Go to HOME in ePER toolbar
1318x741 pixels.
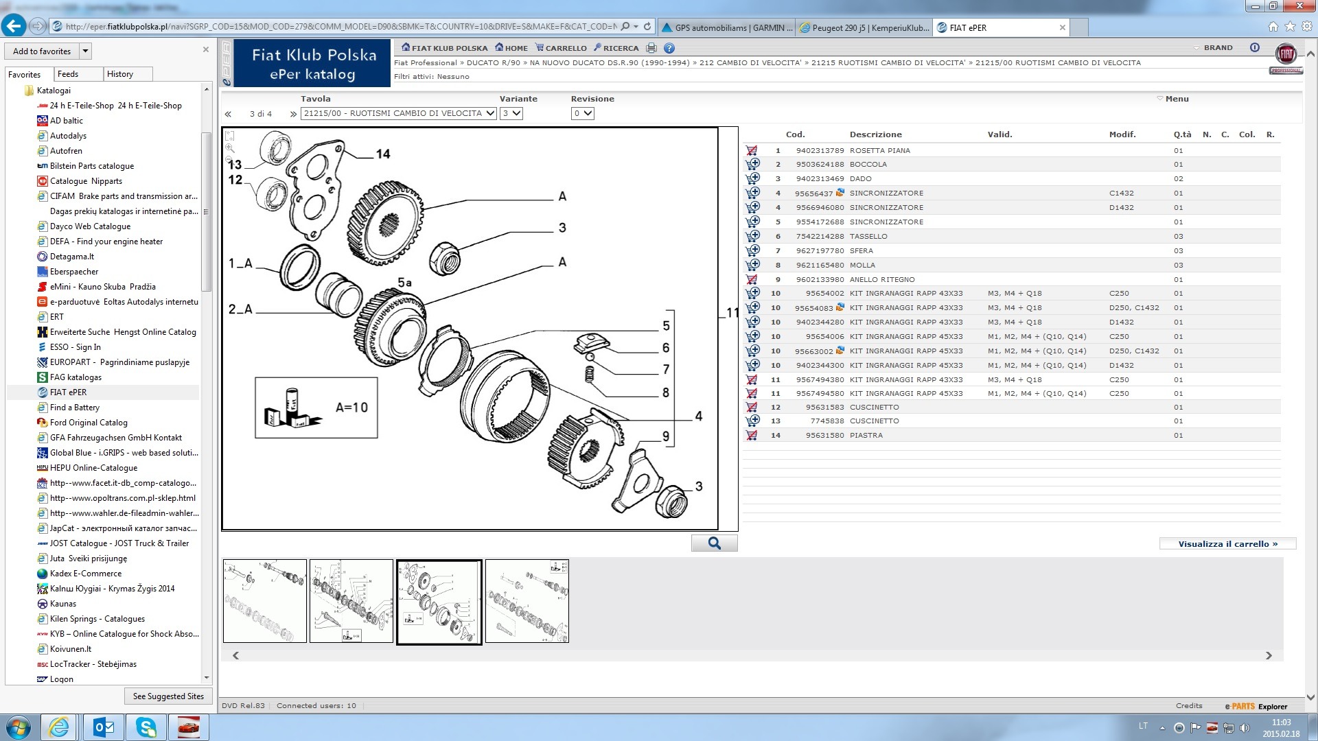(511, 48)
